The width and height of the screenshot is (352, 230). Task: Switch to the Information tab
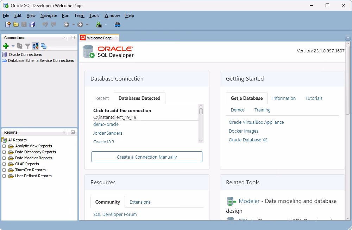284,98
